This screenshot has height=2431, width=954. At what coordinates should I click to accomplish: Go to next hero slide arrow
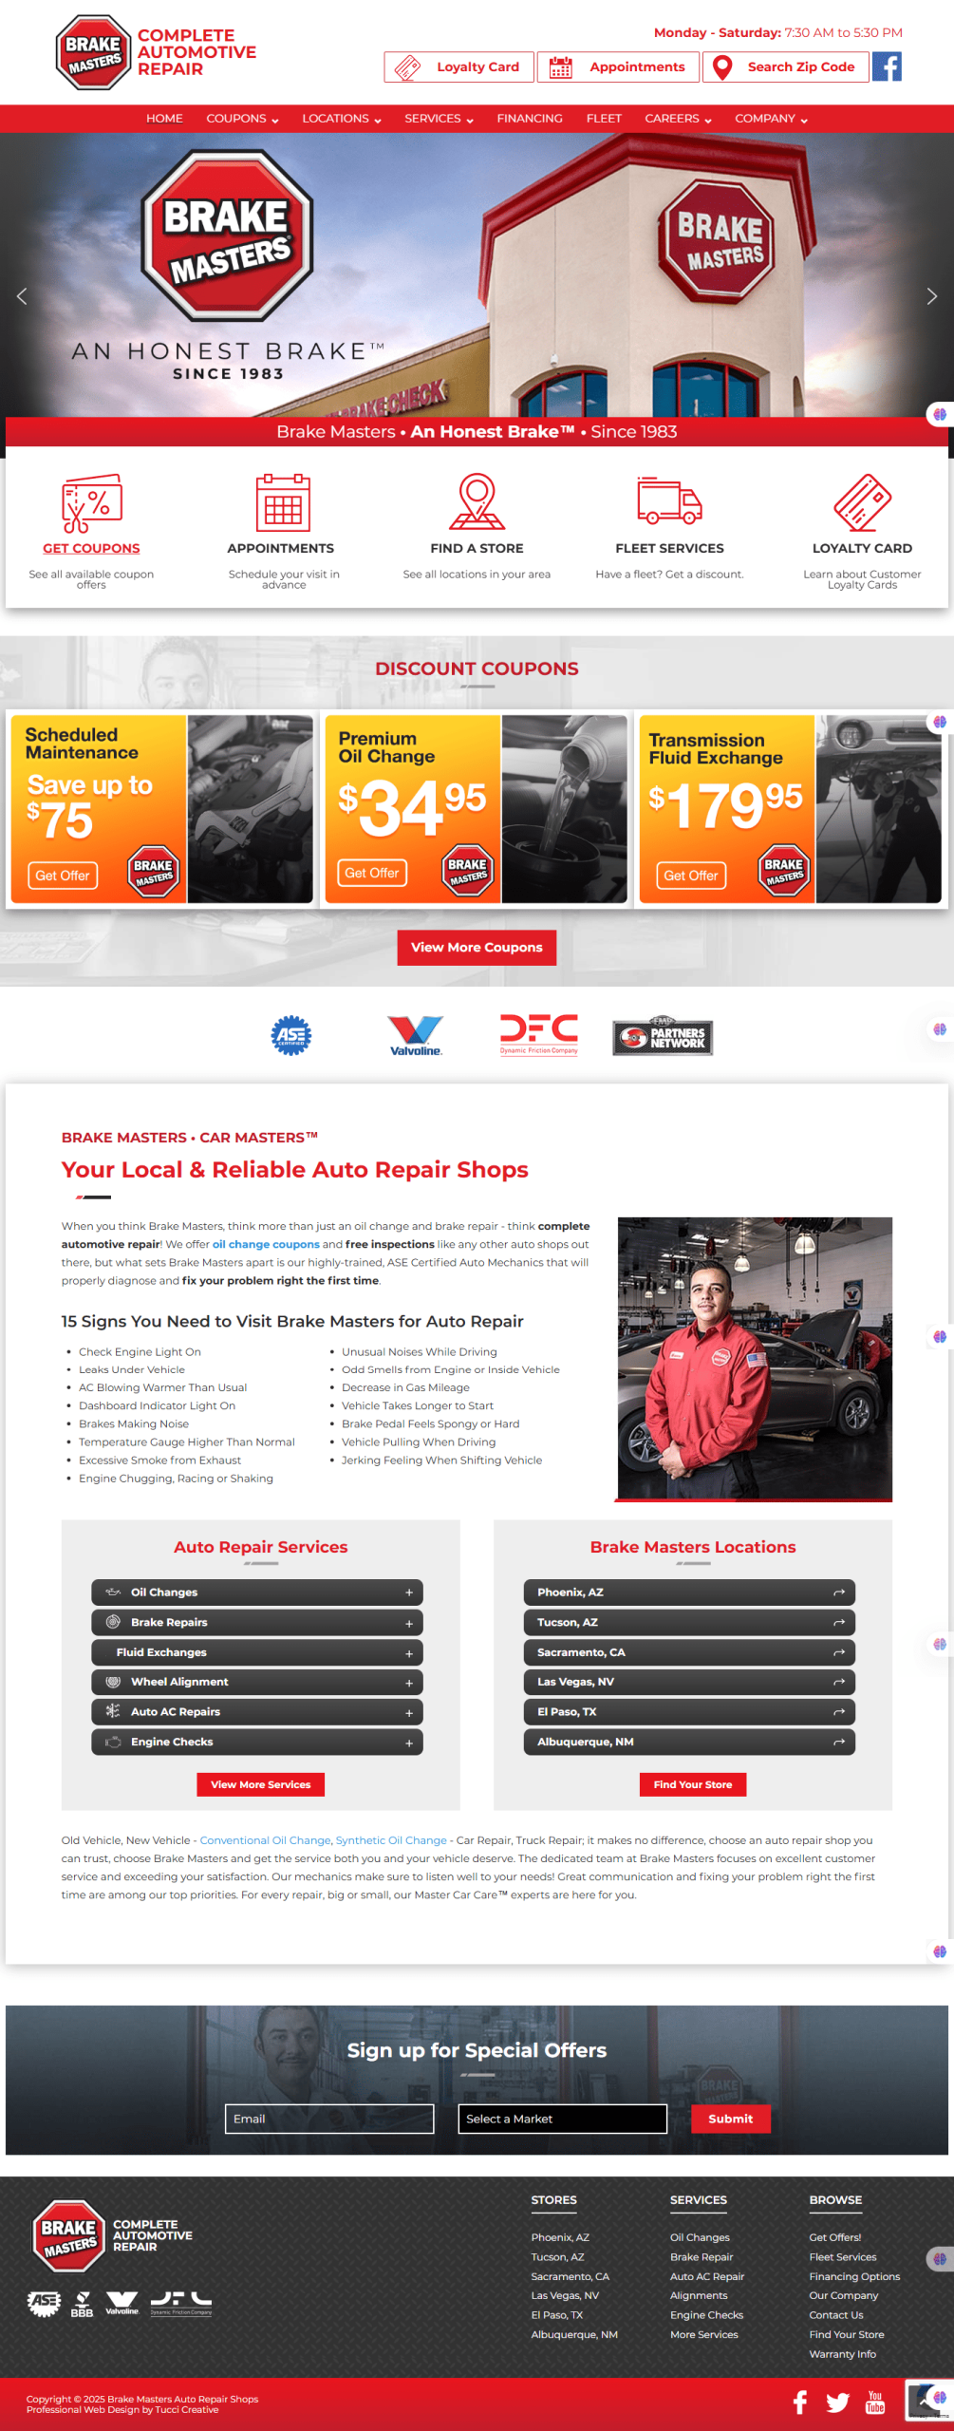point(932,296)
